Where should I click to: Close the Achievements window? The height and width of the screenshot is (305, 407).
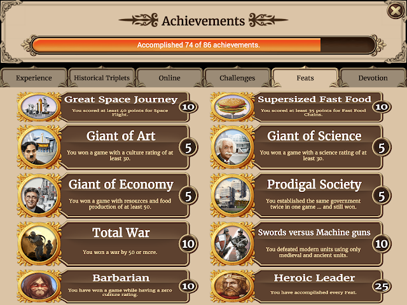[395, 11]
